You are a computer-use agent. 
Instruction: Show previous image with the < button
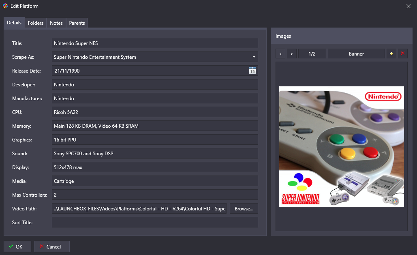click(x=280, y=54)
